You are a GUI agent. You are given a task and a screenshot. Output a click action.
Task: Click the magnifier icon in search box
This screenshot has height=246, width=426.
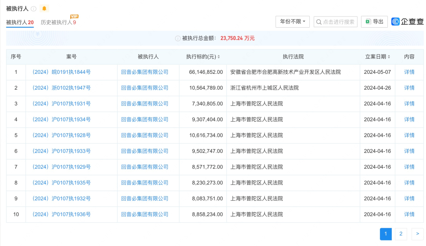click(x=319, y=22)
